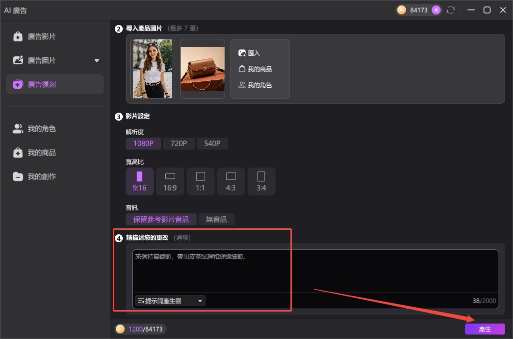The image size is (513, 339).
Task: Refresh credits with the circular arrow icon
Action: pos(451,10)
